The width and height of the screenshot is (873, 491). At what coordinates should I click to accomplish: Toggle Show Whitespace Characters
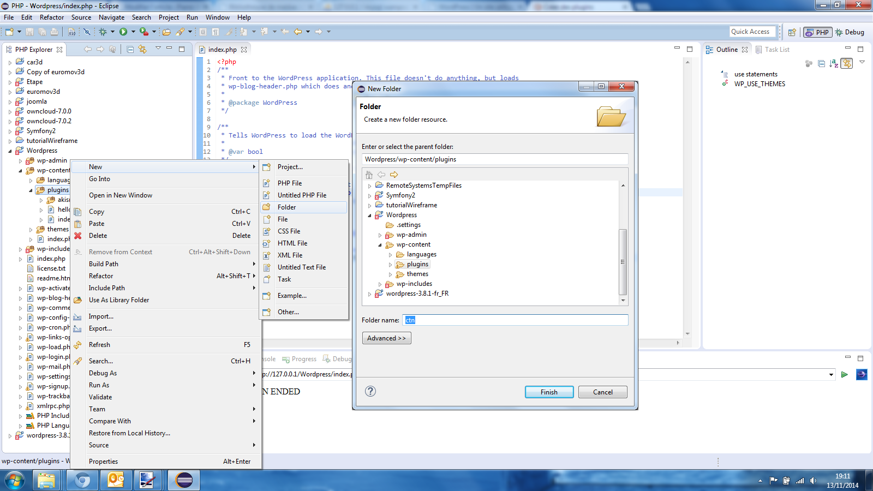(x=216, y=32)
